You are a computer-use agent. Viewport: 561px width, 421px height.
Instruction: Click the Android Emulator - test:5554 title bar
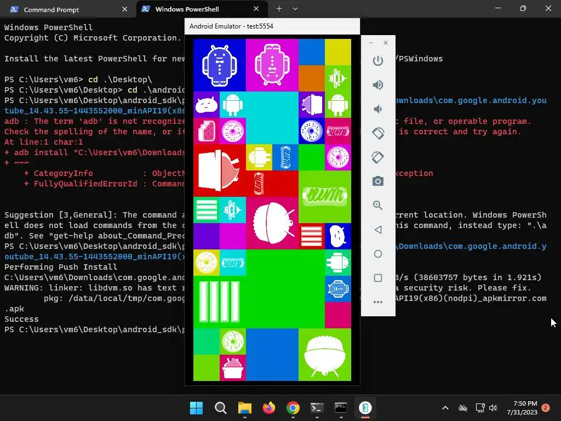point(272,26)
